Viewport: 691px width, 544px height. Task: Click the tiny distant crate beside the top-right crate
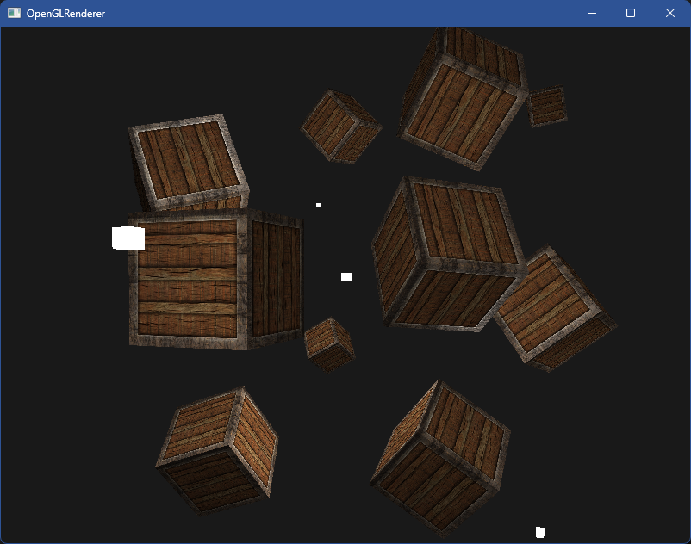[547, 107]
